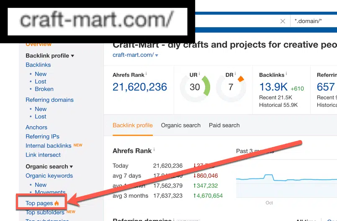
Task: Click the DR 7 gauge
Action: (x=231, y=87)
